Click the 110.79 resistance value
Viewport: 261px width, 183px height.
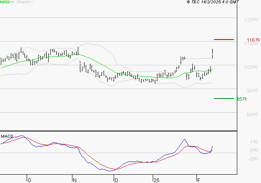coord(253,40)
